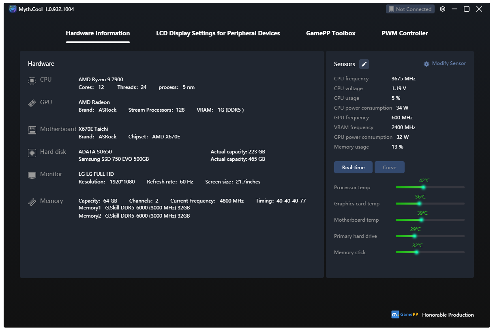Open LCD Display Settings for Peripheral Devices tab
Screen dimensions: 493x330
click(218, 33)
